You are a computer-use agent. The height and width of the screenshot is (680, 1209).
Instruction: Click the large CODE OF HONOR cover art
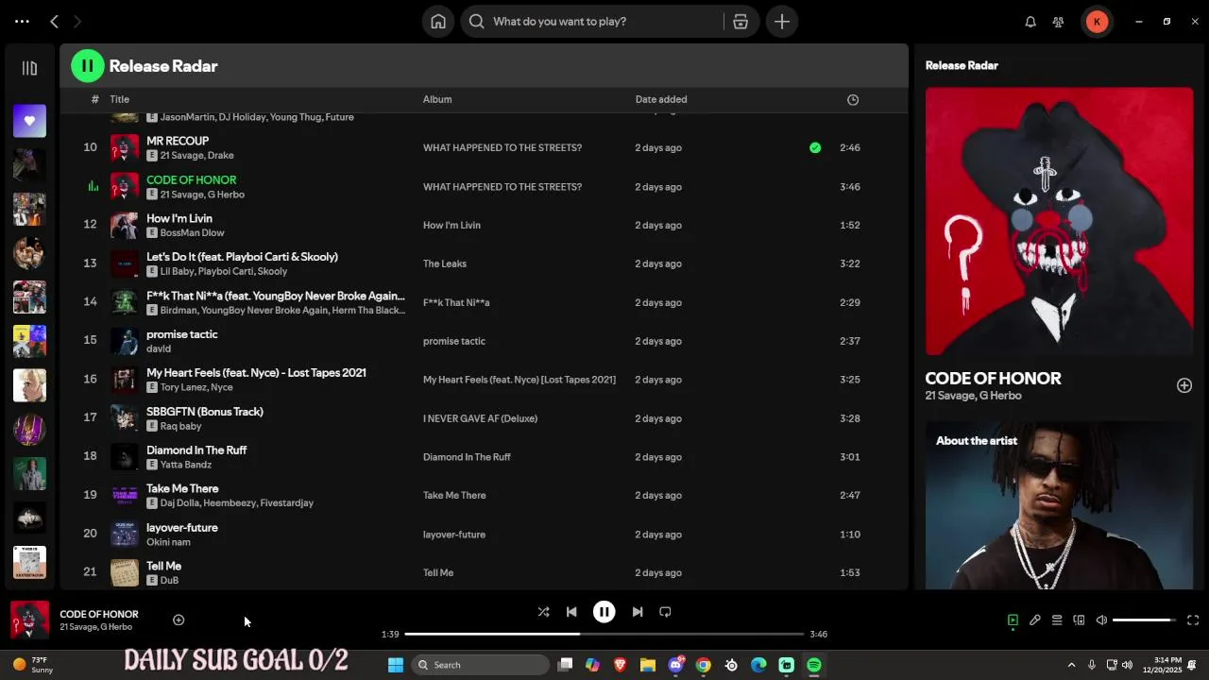tap(1059, 221)
